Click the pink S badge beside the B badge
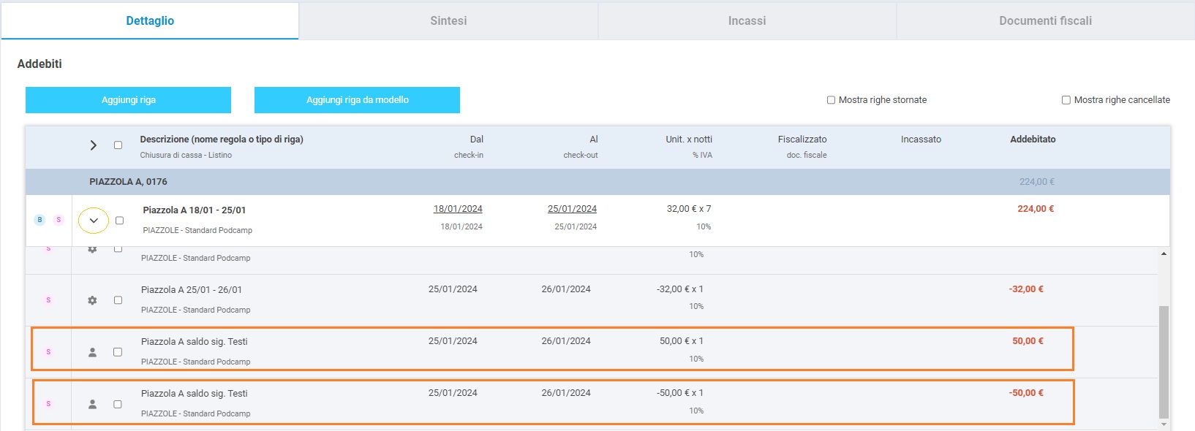 click(59, 220)
